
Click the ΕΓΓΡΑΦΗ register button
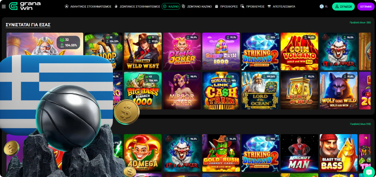366,6
